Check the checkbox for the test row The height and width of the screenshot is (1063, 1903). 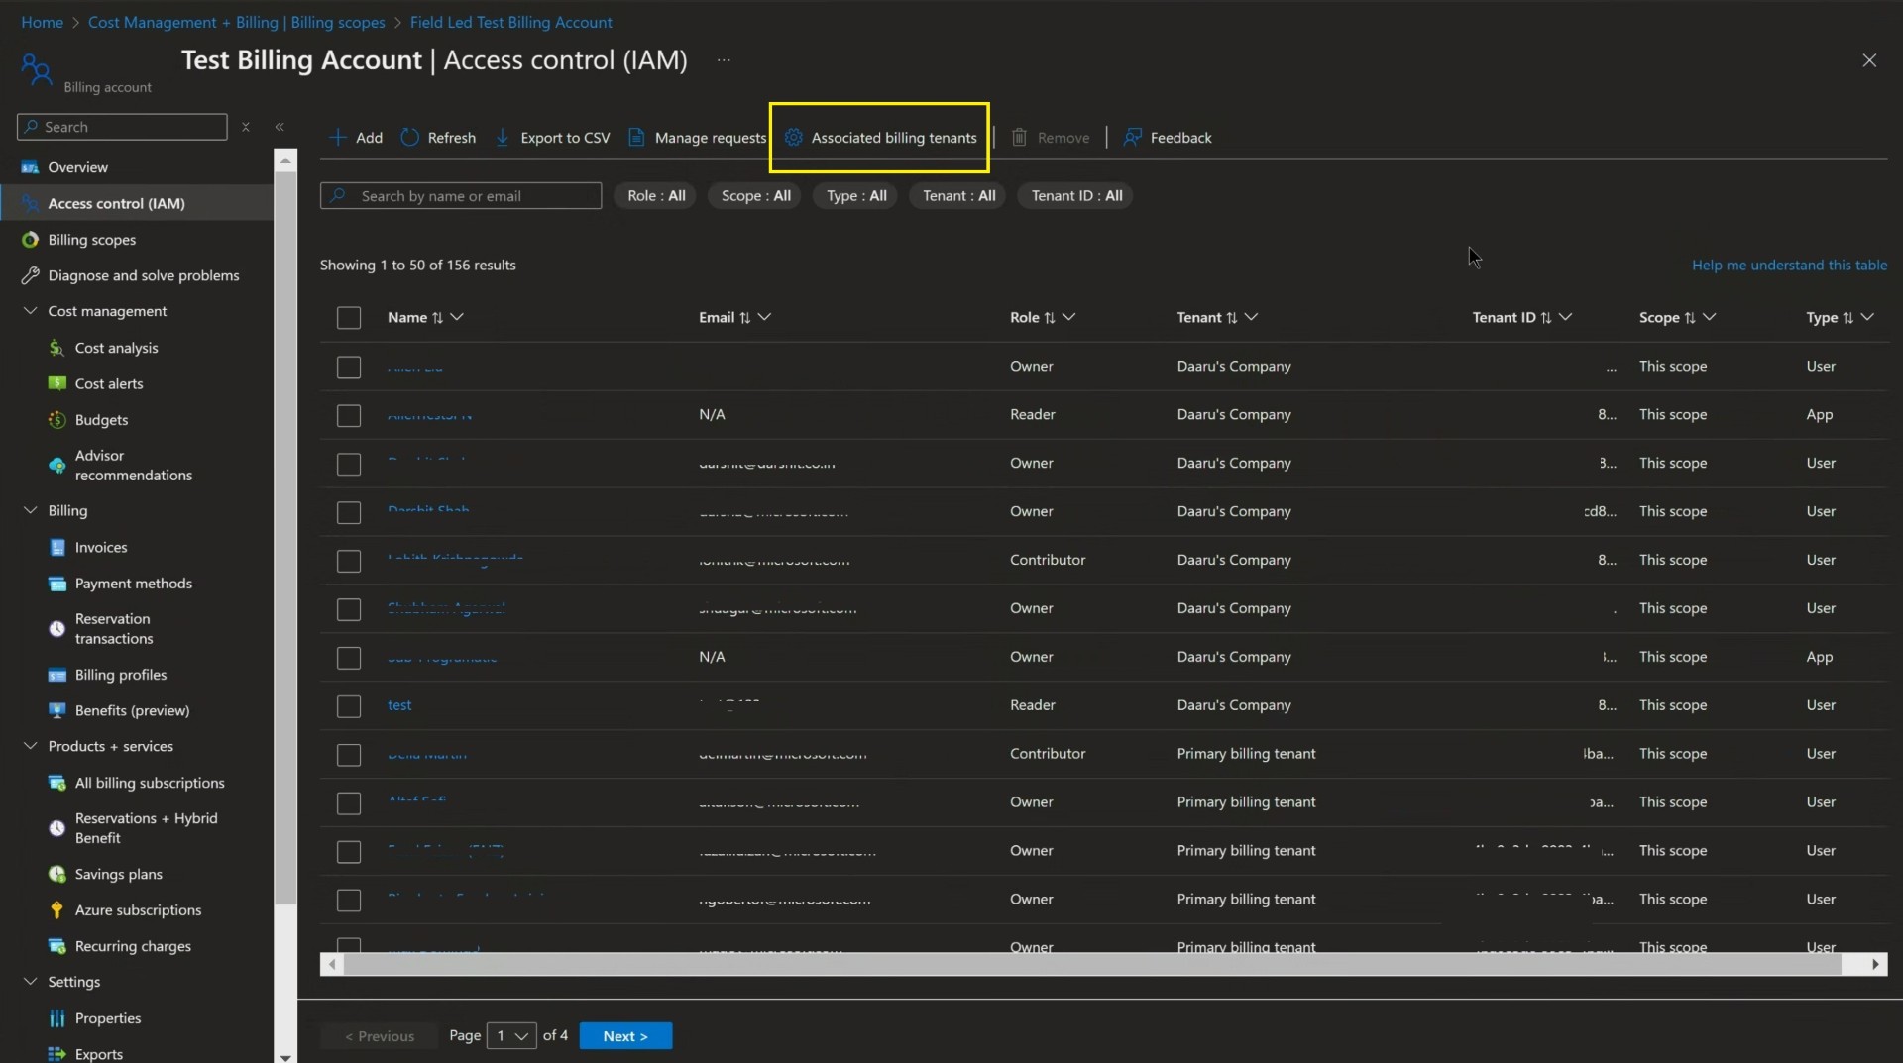coord(349,706)
